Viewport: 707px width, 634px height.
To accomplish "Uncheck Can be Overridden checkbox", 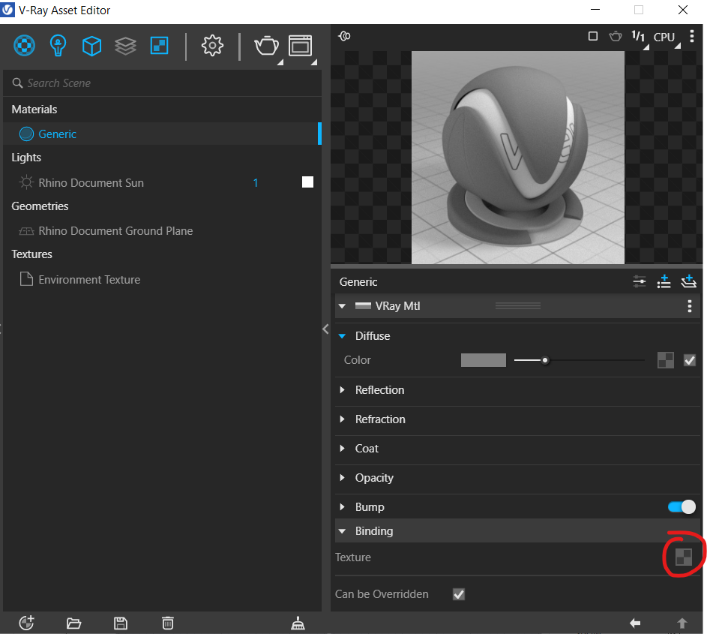I will [x=459, y=594].
